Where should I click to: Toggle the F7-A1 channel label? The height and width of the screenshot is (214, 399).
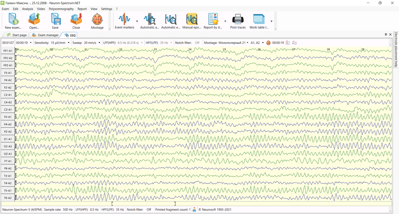point(8,161)
